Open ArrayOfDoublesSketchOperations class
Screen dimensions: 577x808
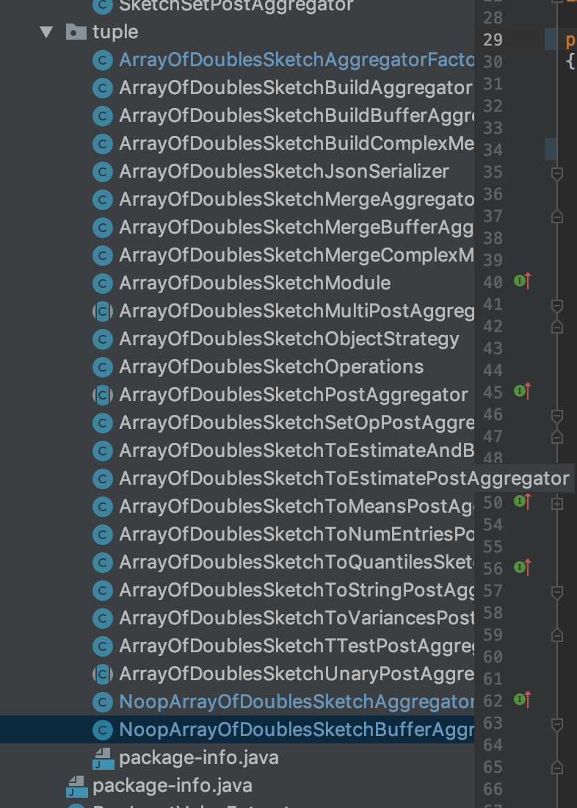coord(271,367)
